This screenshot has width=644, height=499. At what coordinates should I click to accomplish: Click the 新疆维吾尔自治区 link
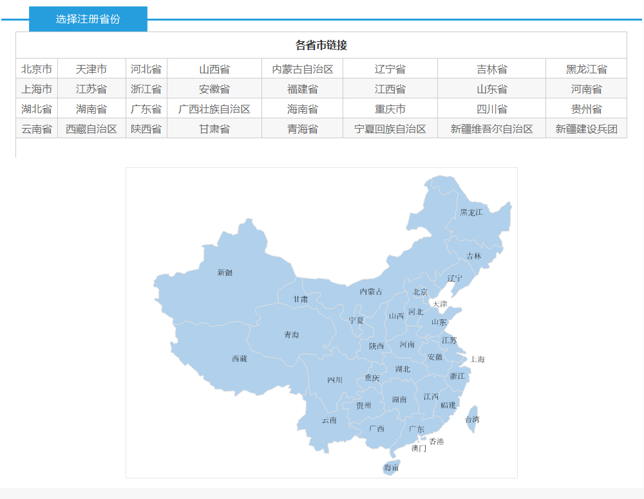point(492,129)
